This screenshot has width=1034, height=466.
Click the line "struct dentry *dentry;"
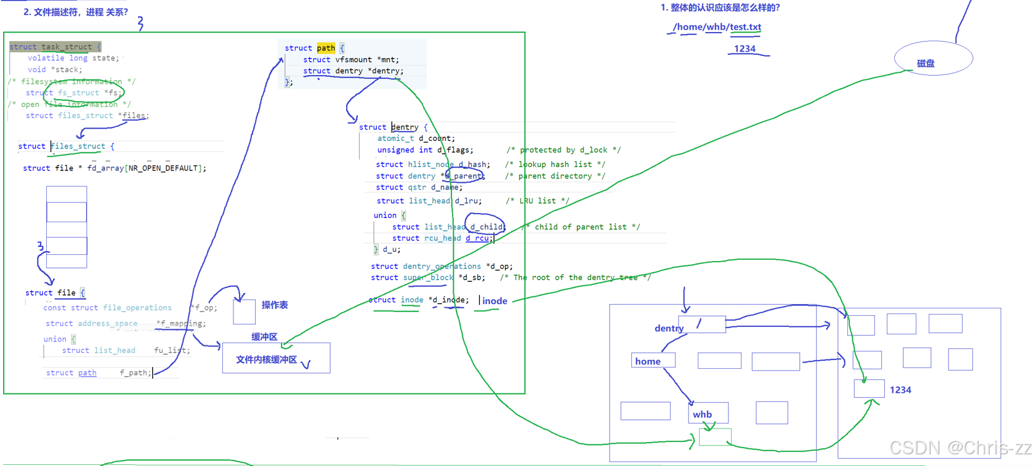pos(353,71)
